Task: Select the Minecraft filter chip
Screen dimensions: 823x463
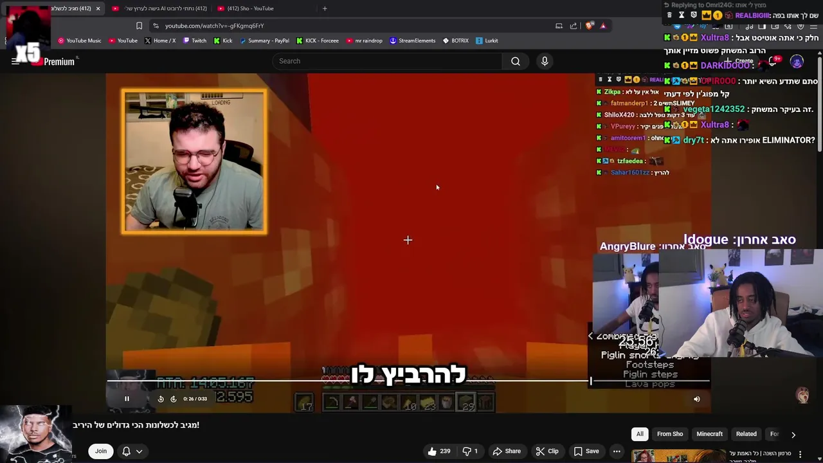Action: [x=710, y=434]
